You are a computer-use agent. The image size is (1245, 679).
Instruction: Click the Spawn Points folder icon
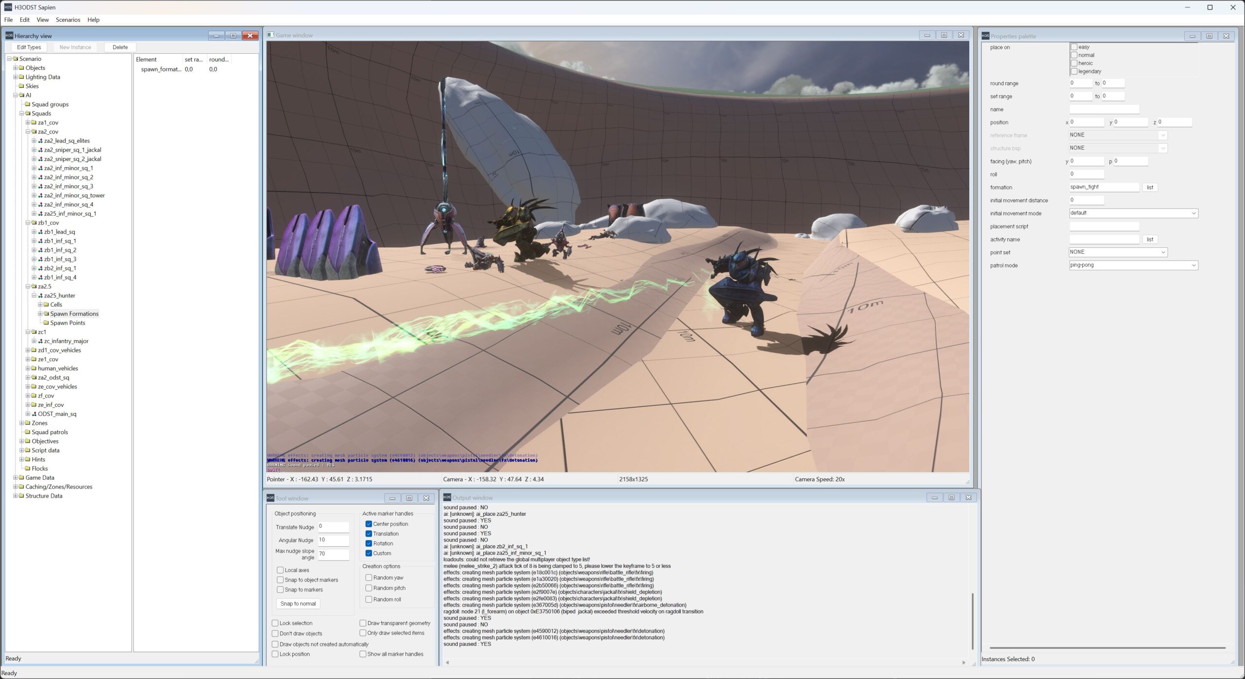pos(46,323)
